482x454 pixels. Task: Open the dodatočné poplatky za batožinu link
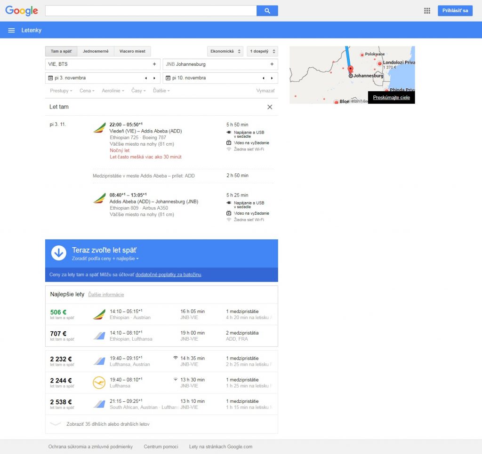[x=169, y=274]
